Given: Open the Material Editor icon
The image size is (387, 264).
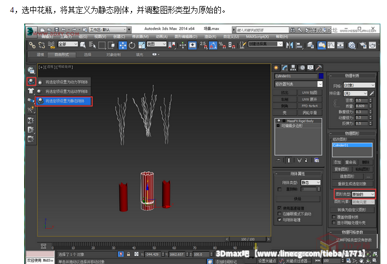Looking at the screenshot, I should [x=352, y=45].
